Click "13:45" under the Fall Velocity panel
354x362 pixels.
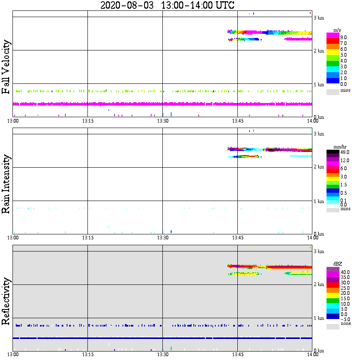(237, 121)
